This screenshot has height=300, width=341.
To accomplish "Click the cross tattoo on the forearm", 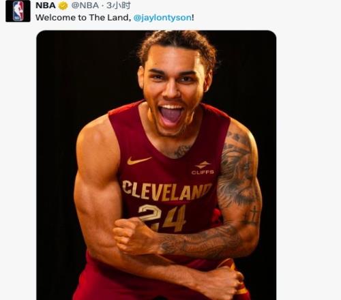I will click(x=252, y=215).
